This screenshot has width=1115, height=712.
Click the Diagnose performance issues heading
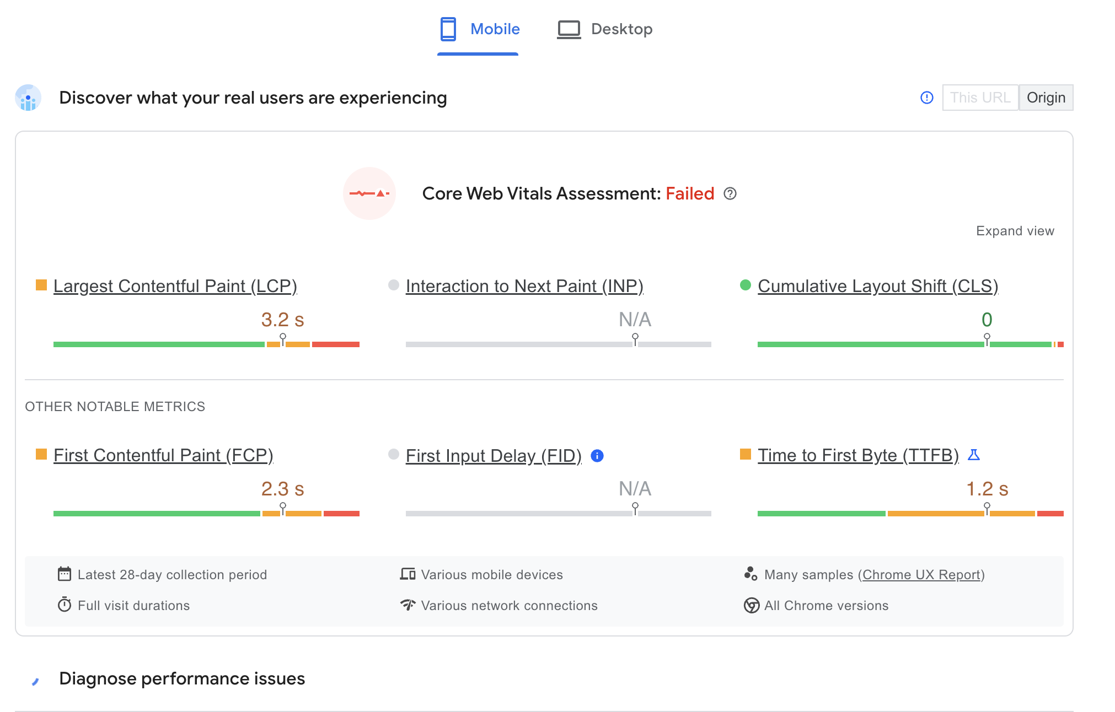coord(182,678)
